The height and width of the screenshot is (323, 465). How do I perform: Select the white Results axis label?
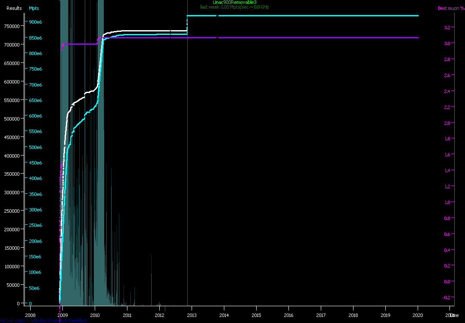14,8
